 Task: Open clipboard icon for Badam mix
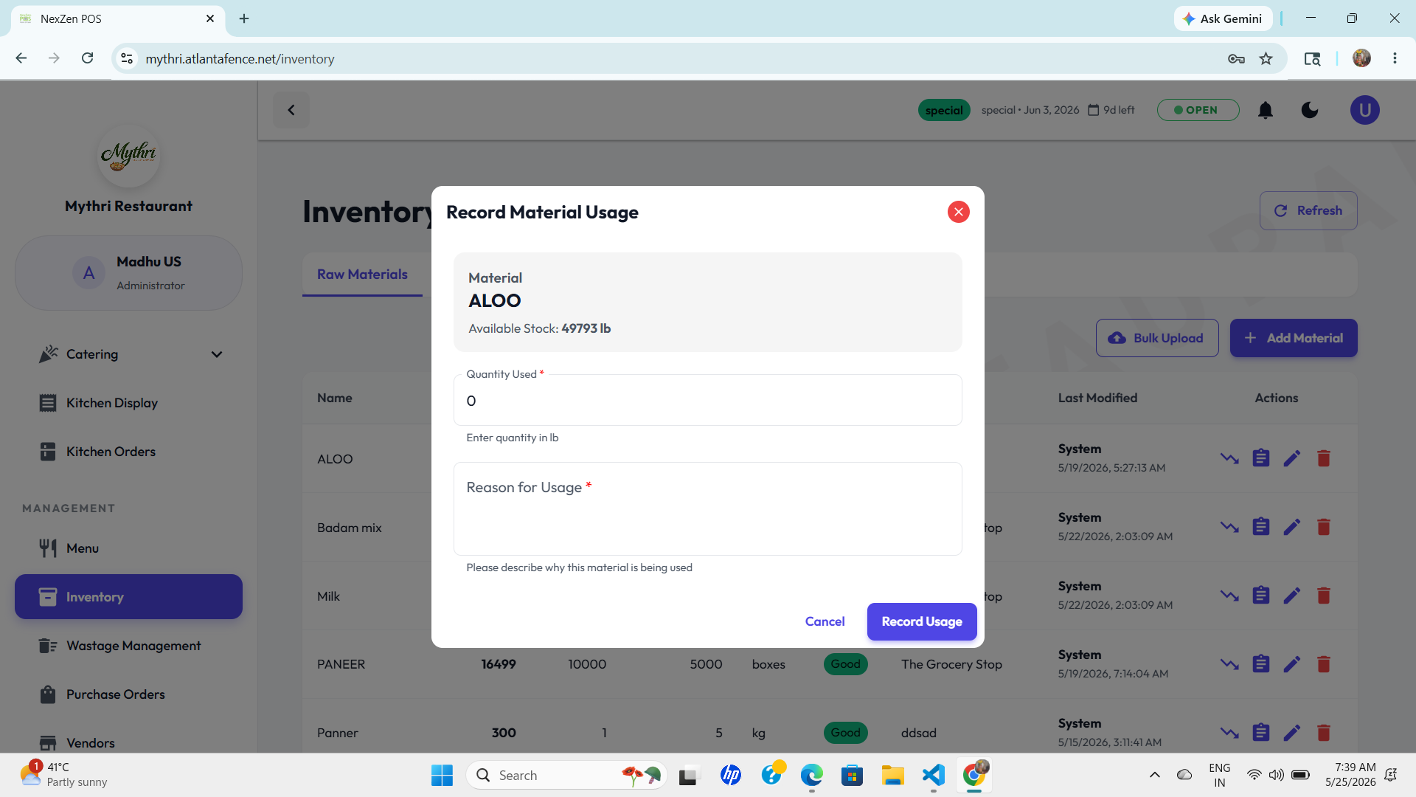point(1261,527)
